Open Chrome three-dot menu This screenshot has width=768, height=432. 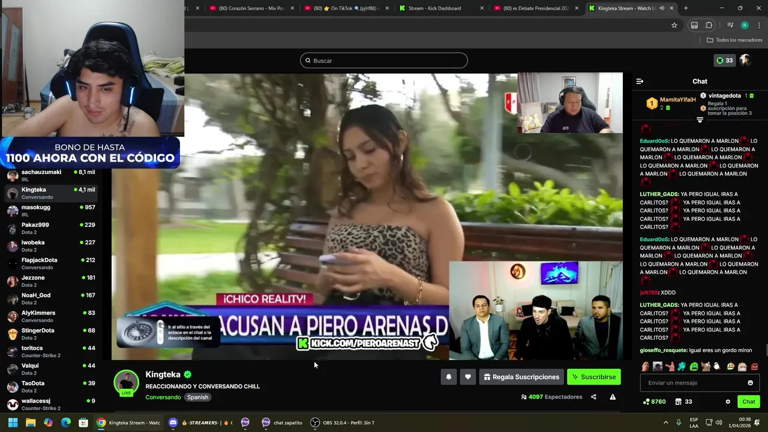click(759, 25)
